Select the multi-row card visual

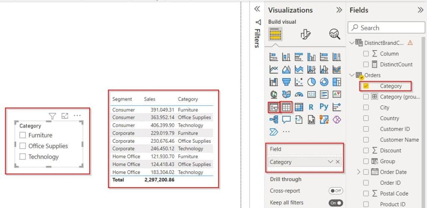pos(324,94)
